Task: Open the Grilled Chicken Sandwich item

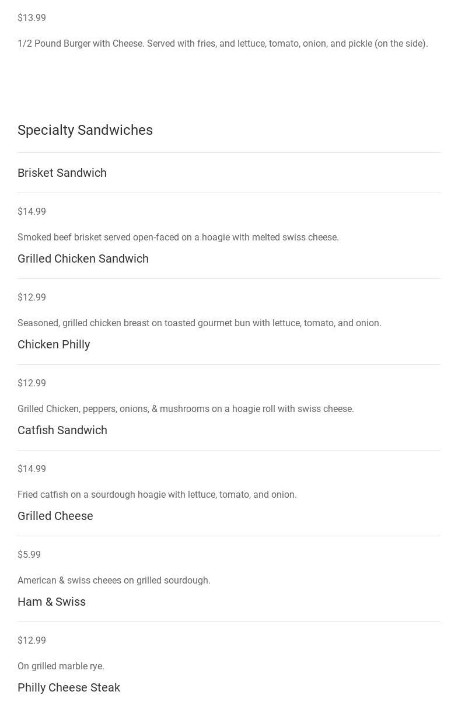Action: coord(83,259)
